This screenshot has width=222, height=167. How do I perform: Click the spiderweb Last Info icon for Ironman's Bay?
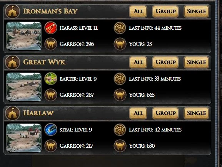point(120,28)
